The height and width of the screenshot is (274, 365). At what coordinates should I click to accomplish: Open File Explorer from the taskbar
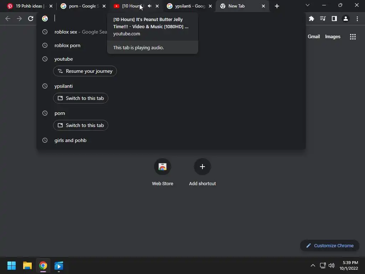click(x=27, y=265)
